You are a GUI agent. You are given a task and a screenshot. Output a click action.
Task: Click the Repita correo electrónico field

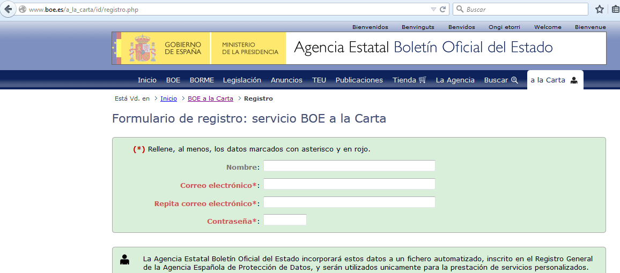click(x=349, y=202)
